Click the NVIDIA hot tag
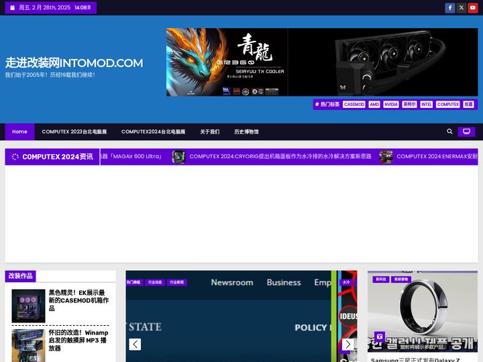This screenshot has width=483, height=362. coord(391,105)
